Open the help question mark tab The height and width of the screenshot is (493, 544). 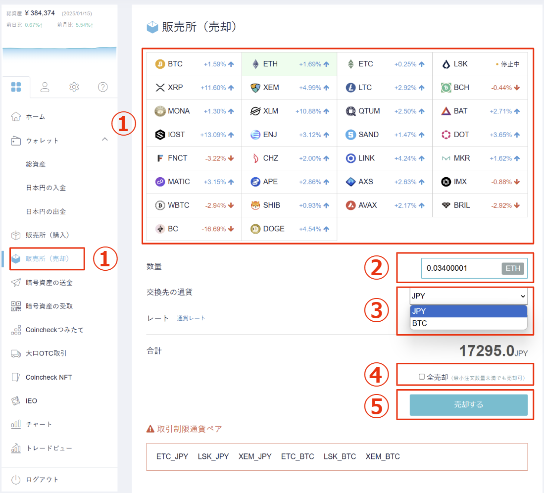[102, 87]
